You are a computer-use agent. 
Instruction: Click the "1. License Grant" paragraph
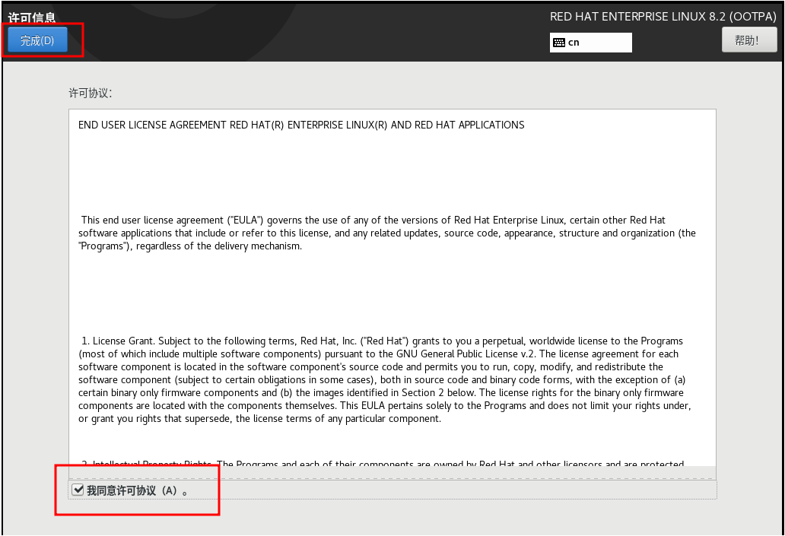click(384, 380)
